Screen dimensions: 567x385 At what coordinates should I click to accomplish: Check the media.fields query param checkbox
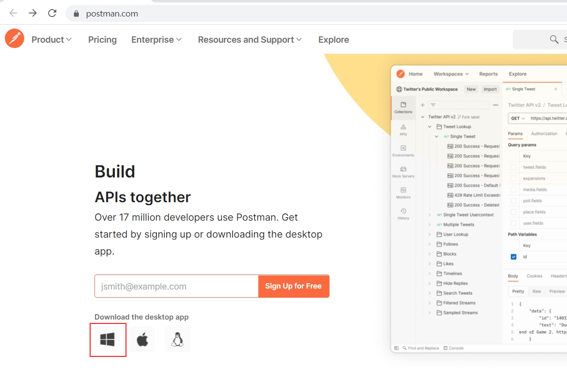point(514,190)
